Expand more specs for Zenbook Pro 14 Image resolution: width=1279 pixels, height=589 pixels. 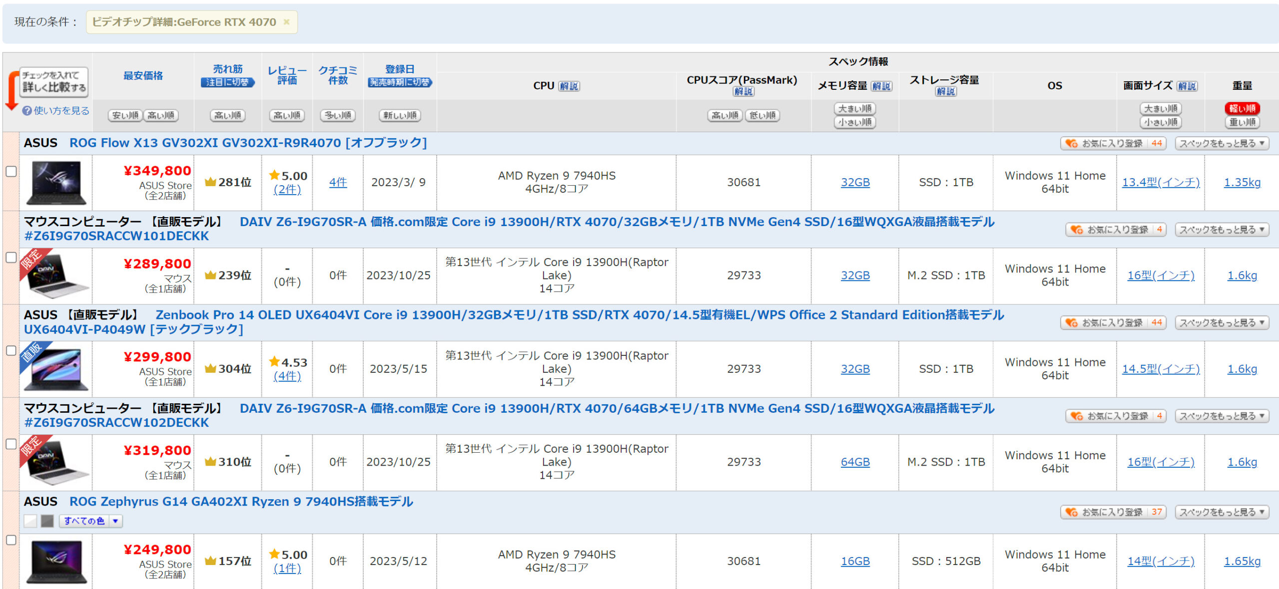click(1222, 323)
